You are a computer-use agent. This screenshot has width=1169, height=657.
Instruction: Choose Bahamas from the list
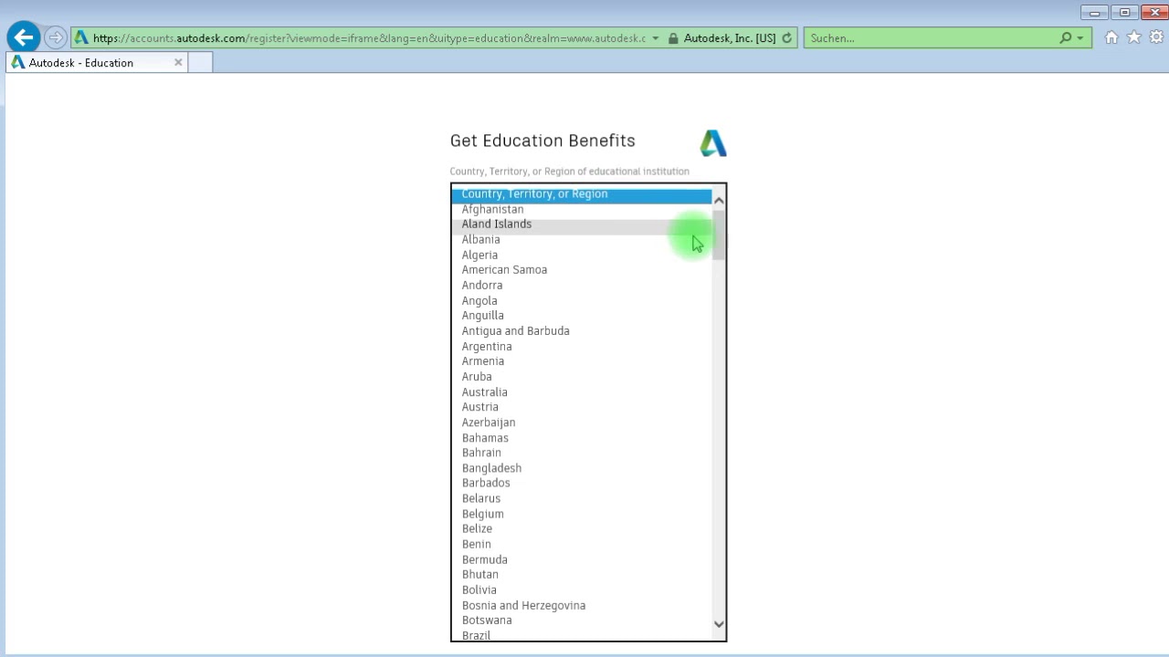[x=581, y=438]
